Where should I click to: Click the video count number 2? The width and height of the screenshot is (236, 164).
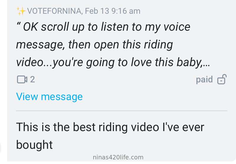(32, 79)
